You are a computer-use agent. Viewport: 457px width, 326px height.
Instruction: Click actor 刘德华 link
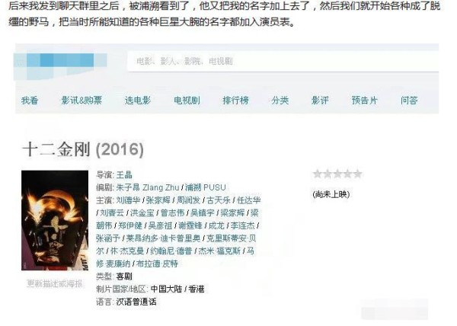pos(128,200)
